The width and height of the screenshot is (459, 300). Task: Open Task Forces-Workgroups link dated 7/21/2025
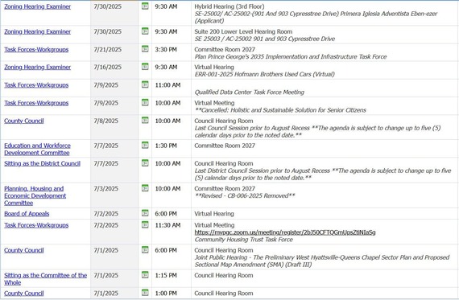36,49
